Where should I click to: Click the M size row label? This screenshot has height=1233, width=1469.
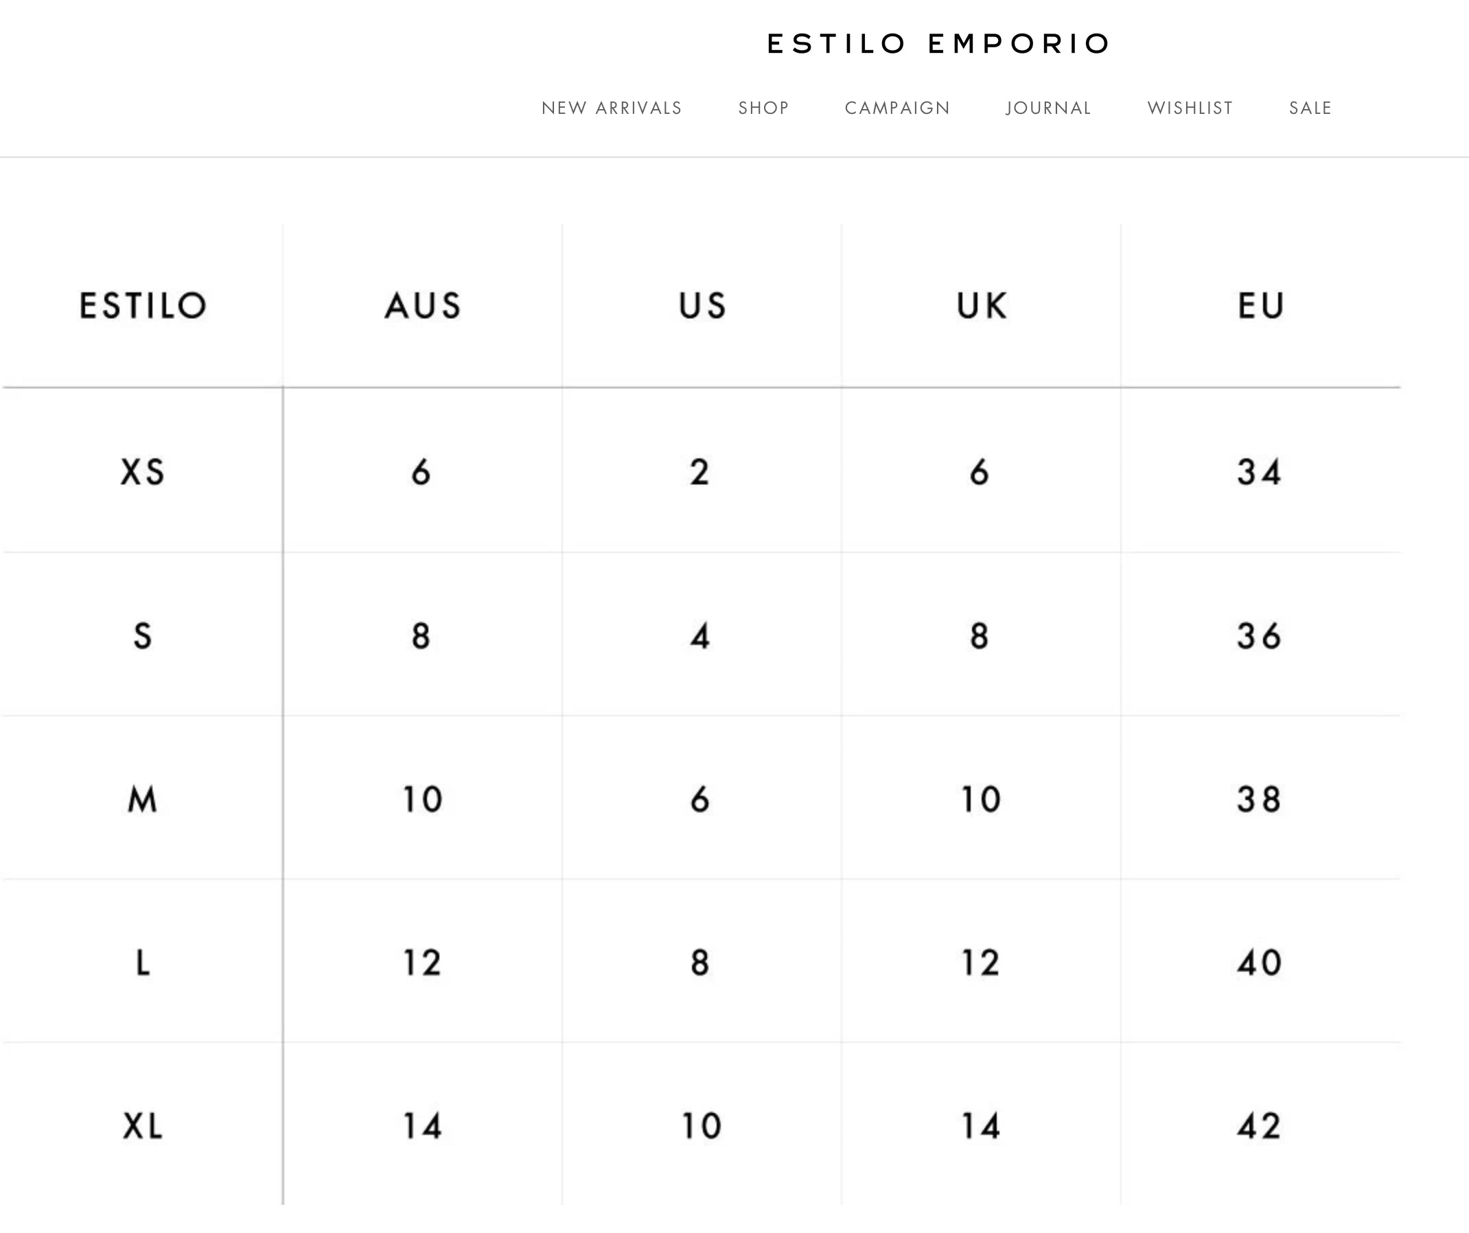143,799
